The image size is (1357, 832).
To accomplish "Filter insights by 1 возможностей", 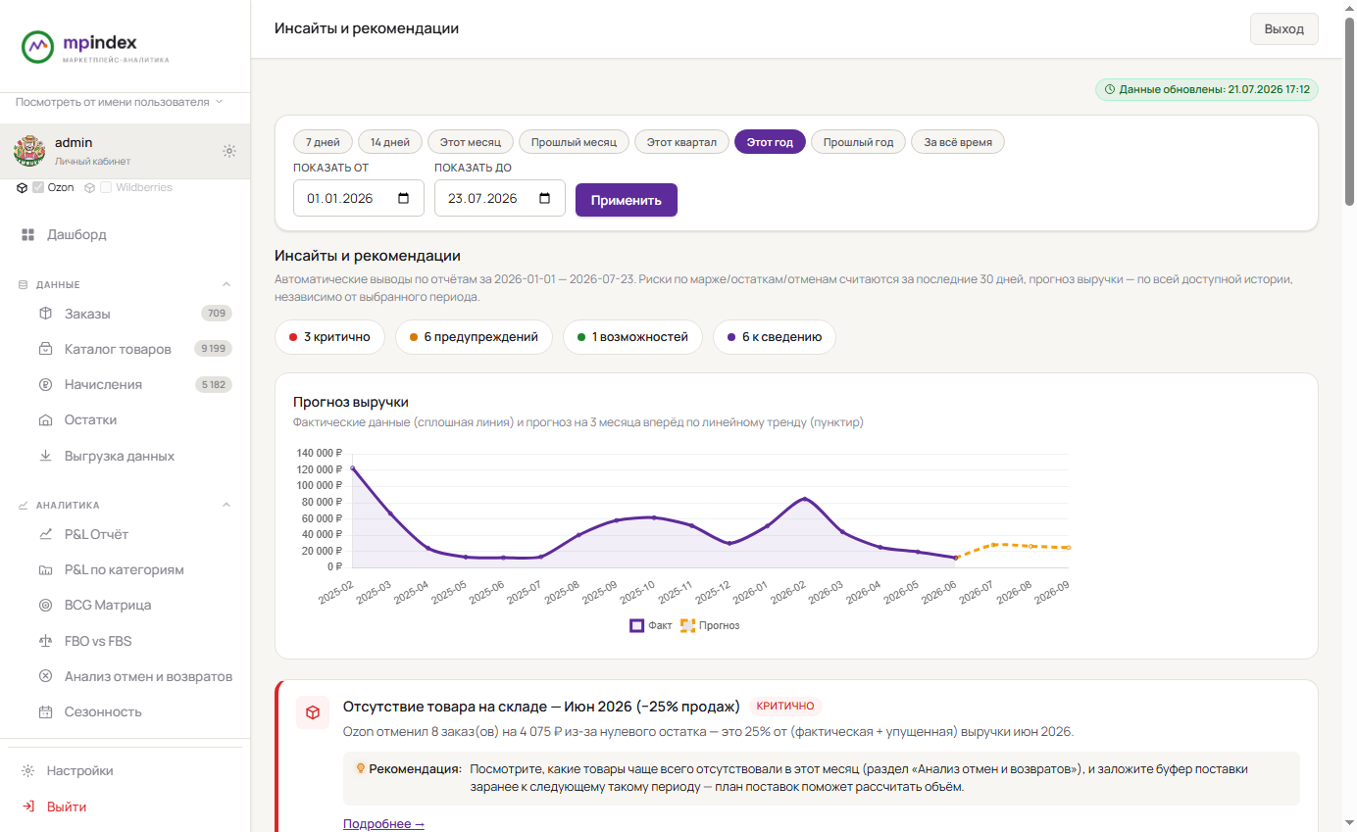I will [x=632, y=337].
